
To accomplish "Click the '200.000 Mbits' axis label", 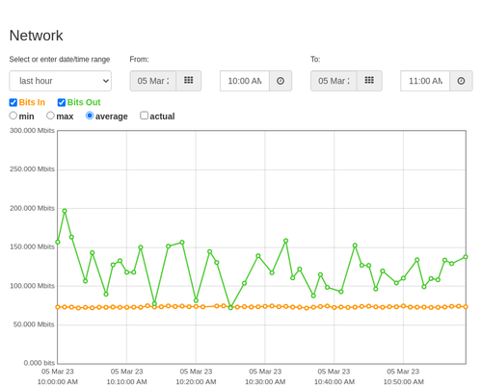I will click(x=32, y=208).
